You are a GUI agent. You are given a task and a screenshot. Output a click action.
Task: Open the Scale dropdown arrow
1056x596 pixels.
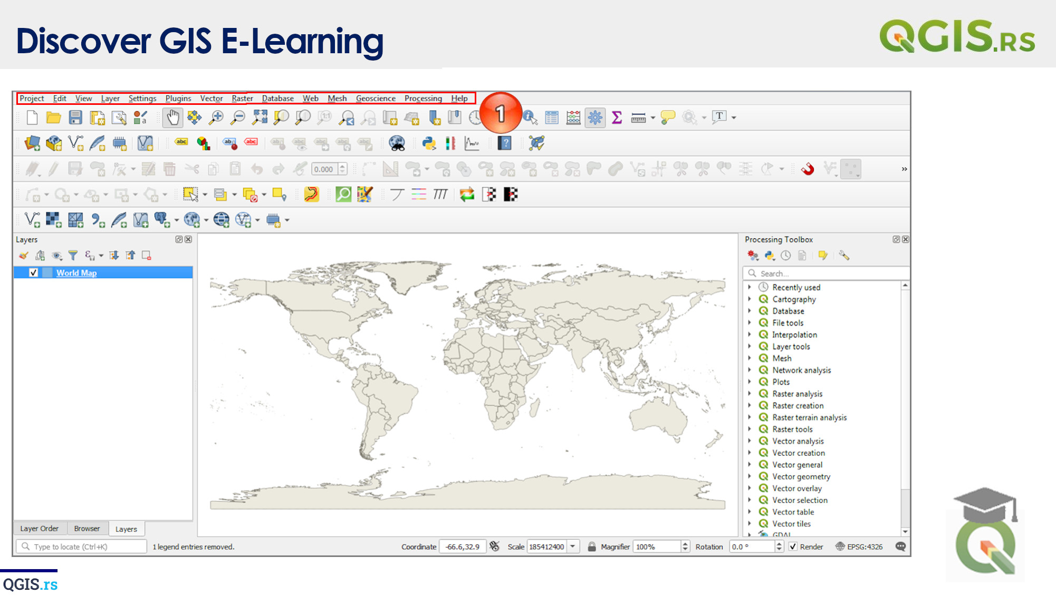tap(573, 547)
